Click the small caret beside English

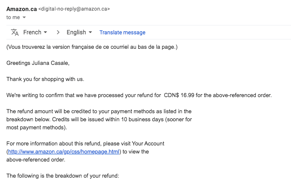coord(90,33)
